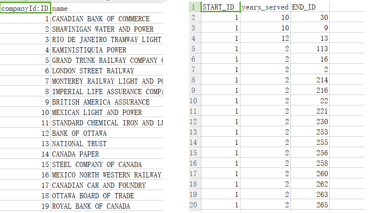Screen dimensions: 391x213
Task: Click the END_ID cell with value 262
Action: [310, 184]
